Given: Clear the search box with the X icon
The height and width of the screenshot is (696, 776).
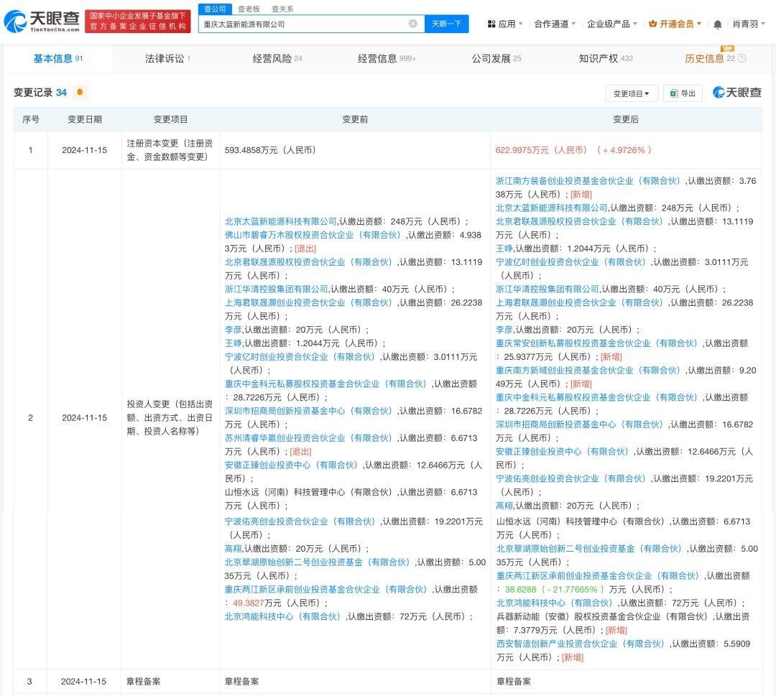Looking at the screenshot, I should tap(412, 24).
